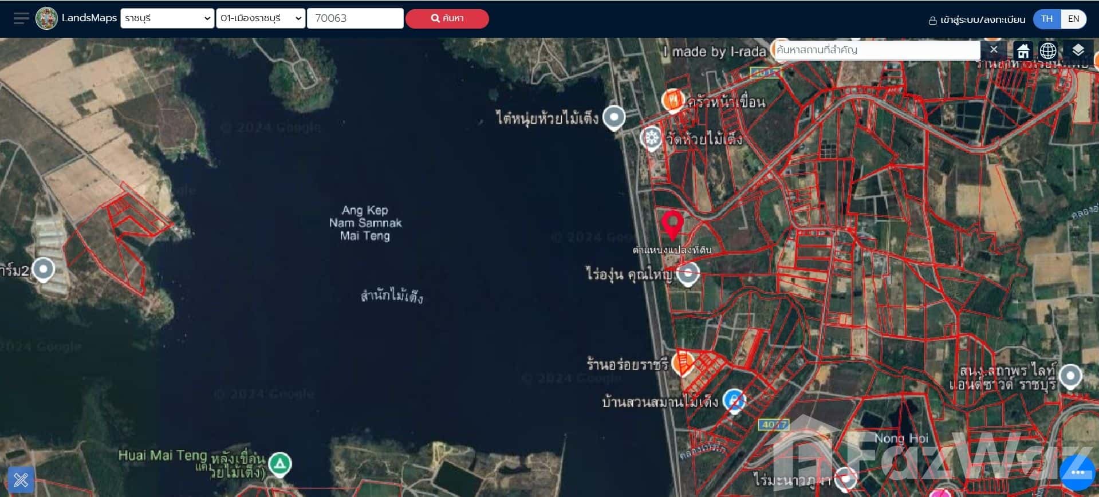Click the LandsMaps logo emblem
This screenshot has height=497, width=1099.
pyautogui.click(x=46, y=18)
